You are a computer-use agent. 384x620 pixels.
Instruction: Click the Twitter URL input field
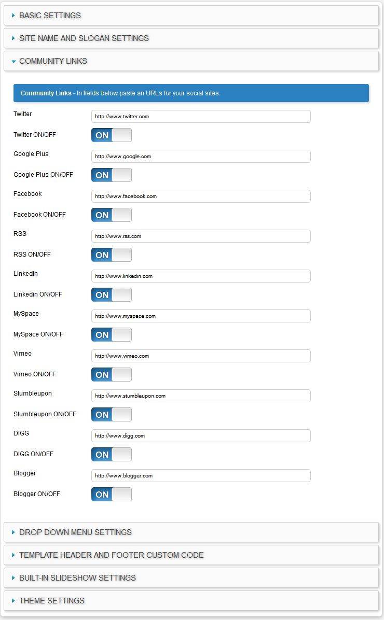(201, 117)
